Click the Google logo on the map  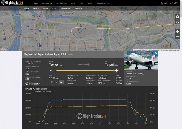pos(4,49)
